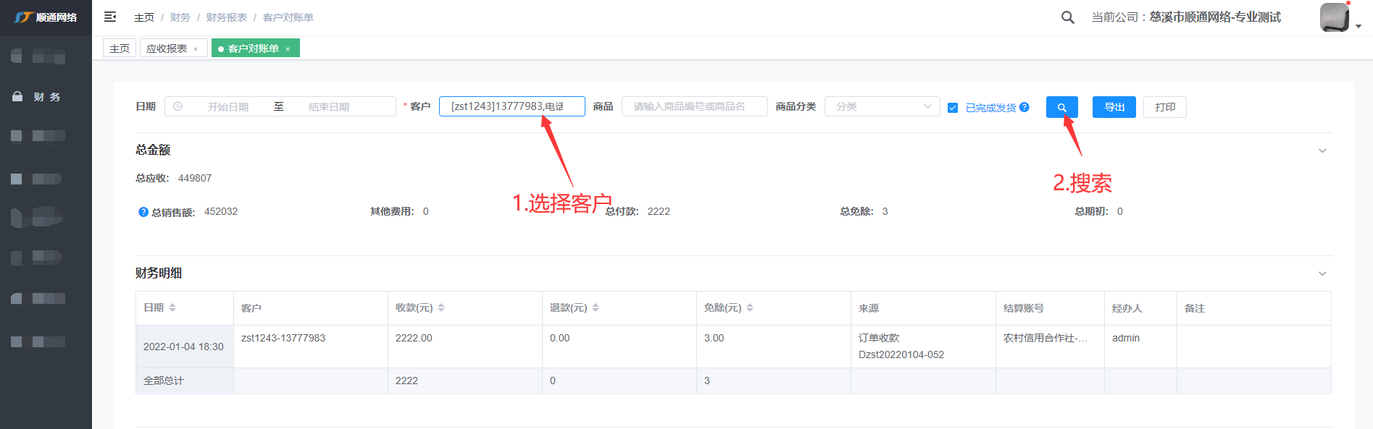Click the 开始日期 date field

coord(228,106)
